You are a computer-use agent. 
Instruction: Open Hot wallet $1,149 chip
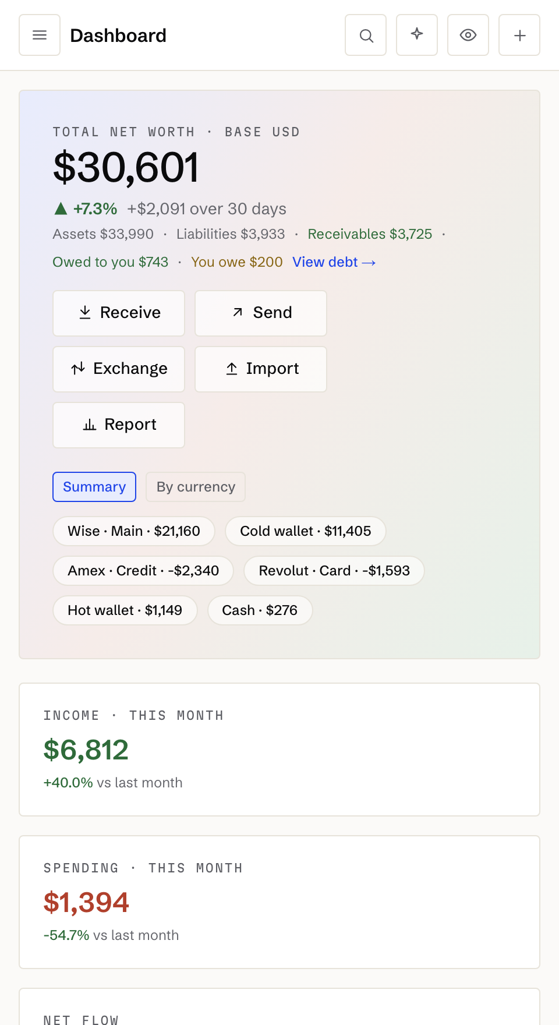coord(125,610)
